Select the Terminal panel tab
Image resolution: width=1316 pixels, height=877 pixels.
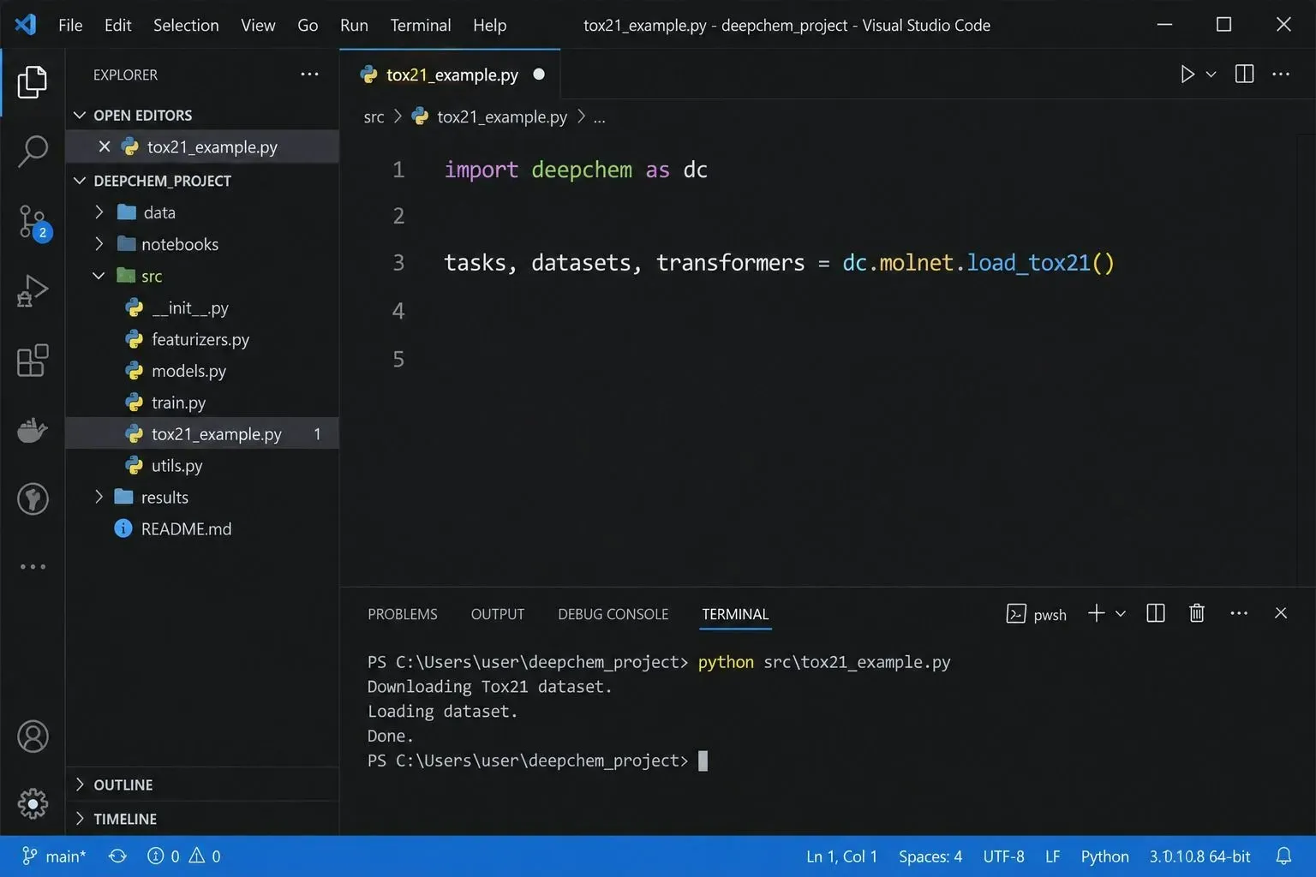coord(735,614)
